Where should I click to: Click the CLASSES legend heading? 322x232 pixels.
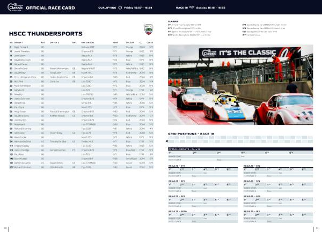173,21
